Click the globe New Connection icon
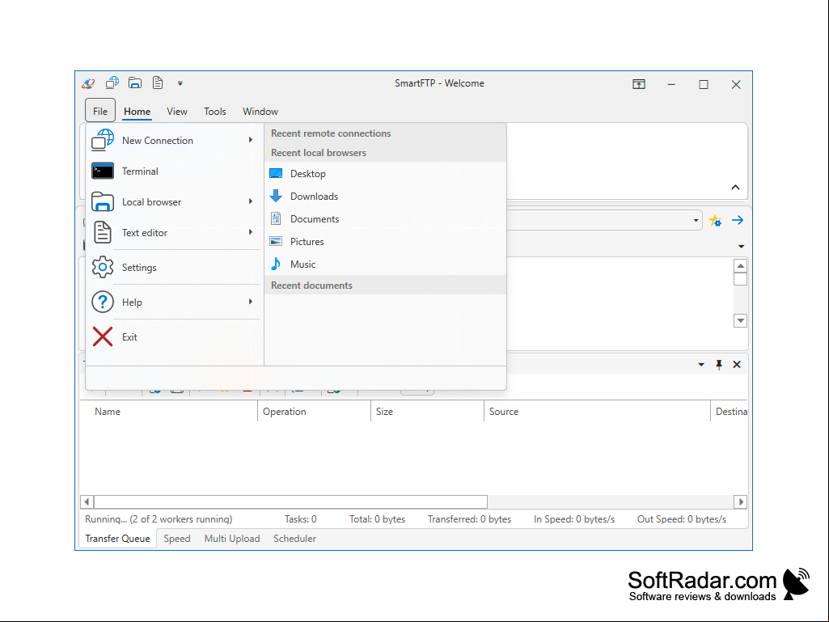The width and height of the screenshot is (829, 622). [103, 140]
